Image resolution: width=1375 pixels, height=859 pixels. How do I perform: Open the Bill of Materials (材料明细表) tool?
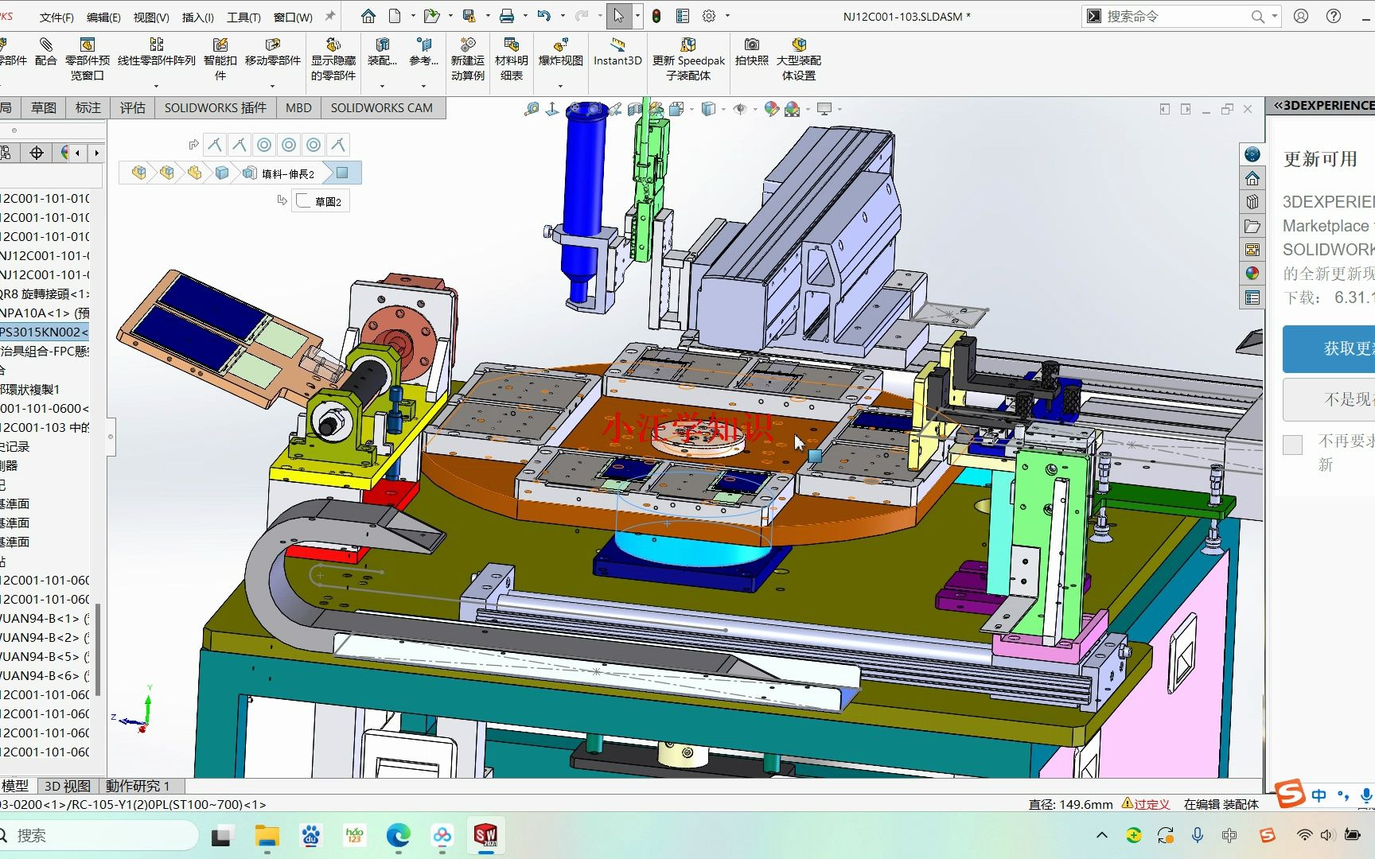click(x=512, y=60)
